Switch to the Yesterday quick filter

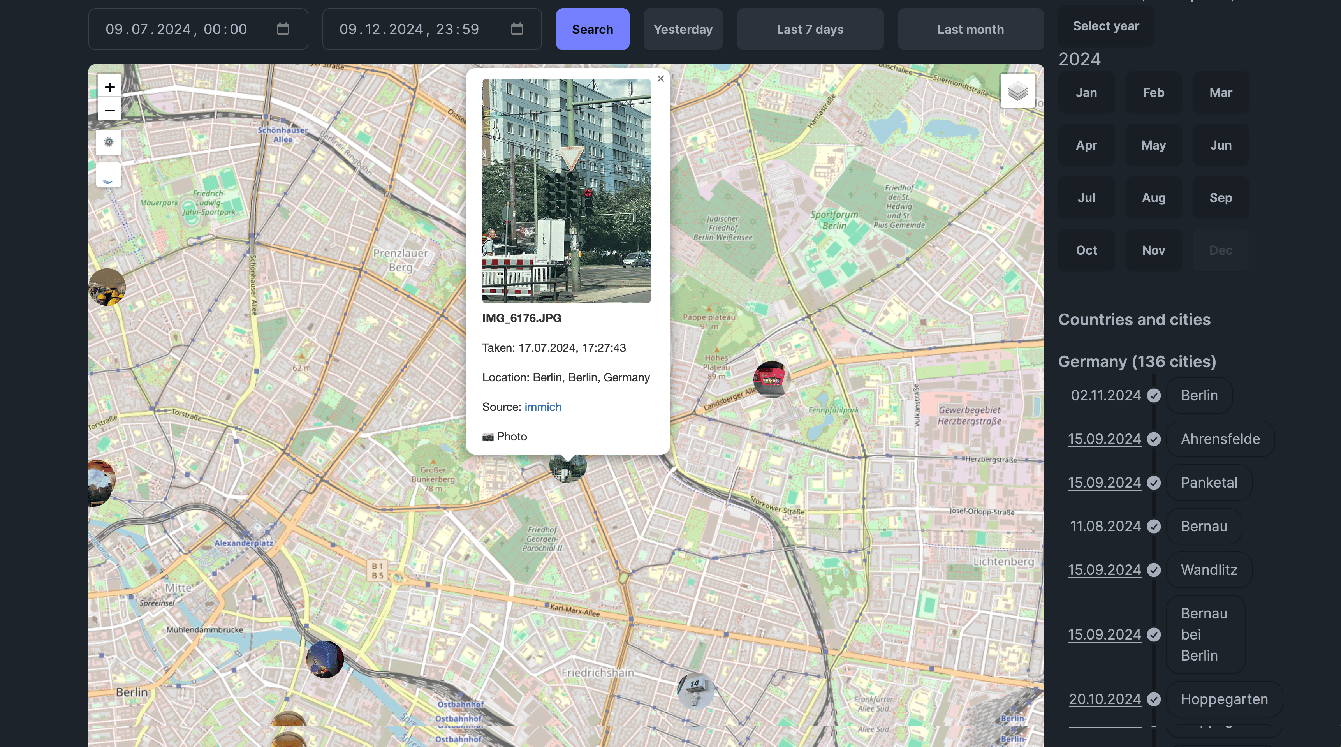tap(683, 29)
